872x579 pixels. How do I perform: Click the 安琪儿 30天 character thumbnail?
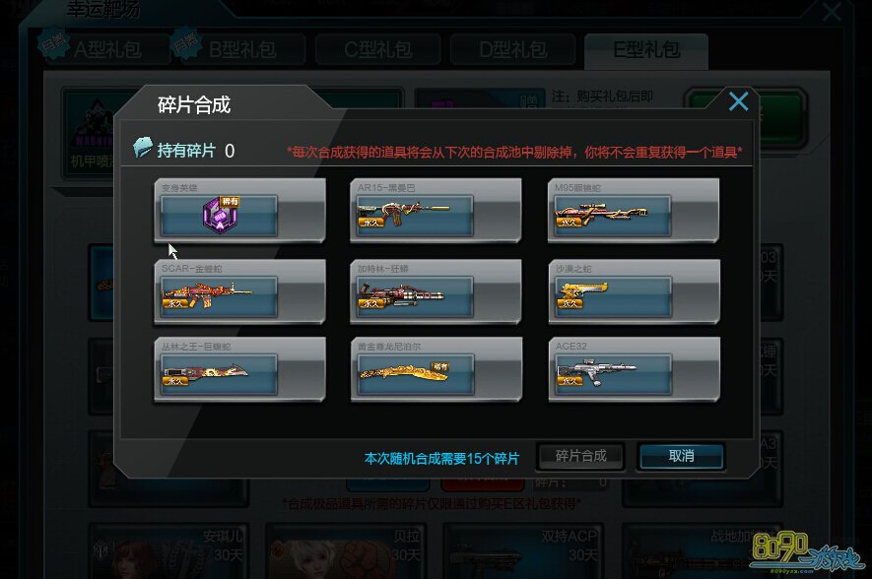[x=168, y=550]
